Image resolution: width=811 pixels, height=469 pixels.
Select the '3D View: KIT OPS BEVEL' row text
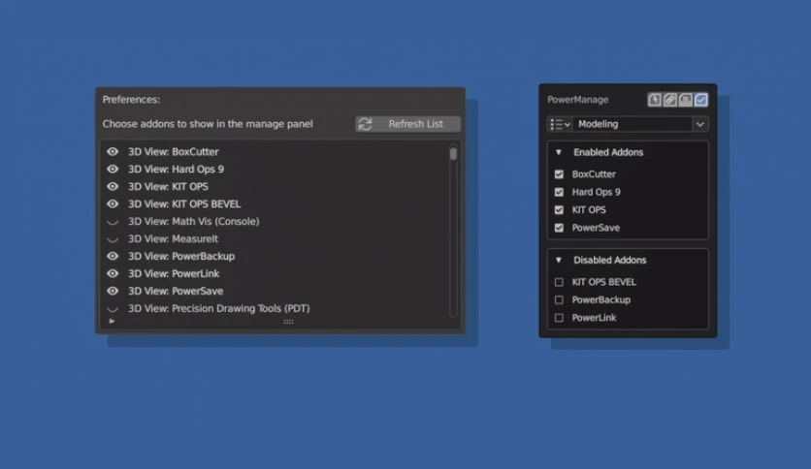coord(184,204)
